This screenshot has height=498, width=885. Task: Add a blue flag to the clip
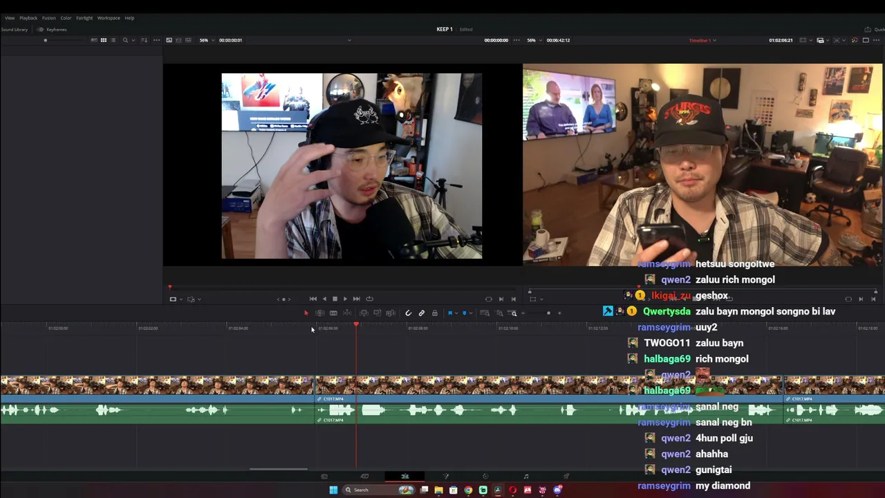point(449,313)
